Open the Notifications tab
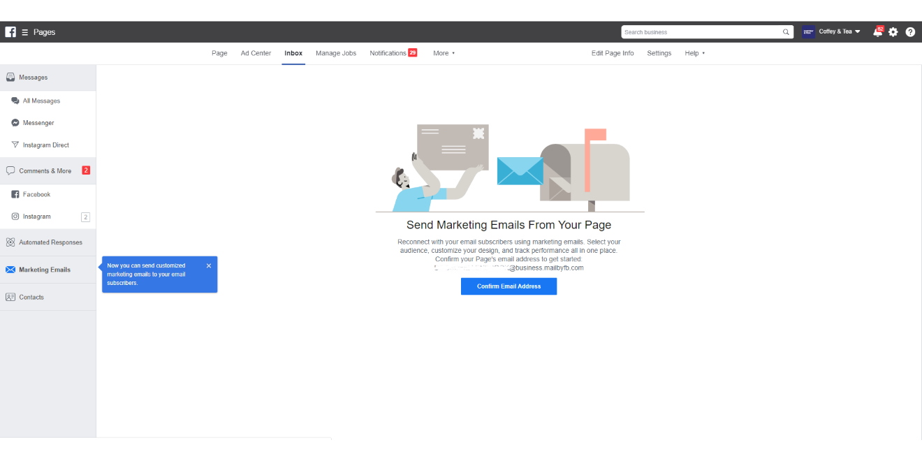 tap(388, 53)
